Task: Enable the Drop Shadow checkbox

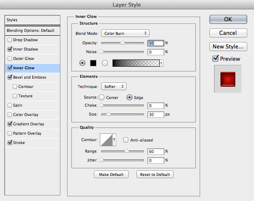Action: tap(10, 40)
